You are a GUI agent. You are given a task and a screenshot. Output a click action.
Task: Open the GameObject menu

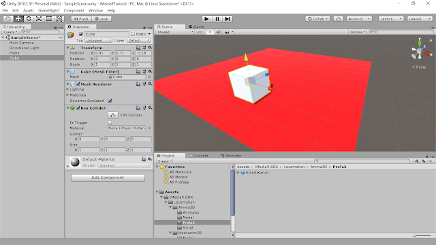tap(48, 10)
